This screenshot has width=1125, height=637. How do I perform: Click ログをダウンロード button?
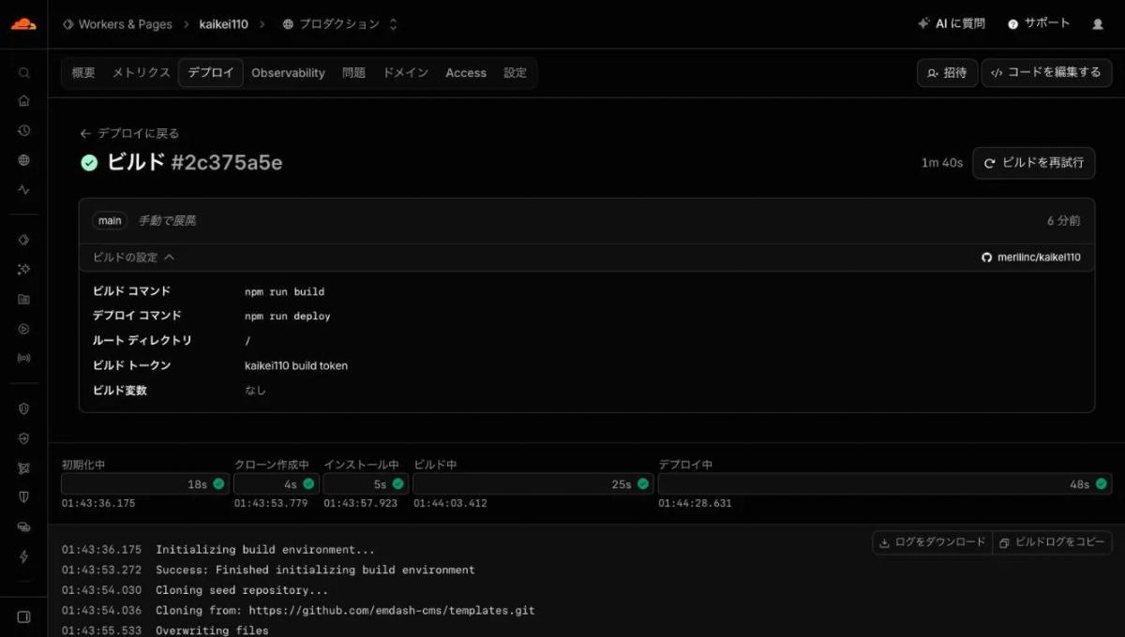pyautogui.click(x=933, y=542)
